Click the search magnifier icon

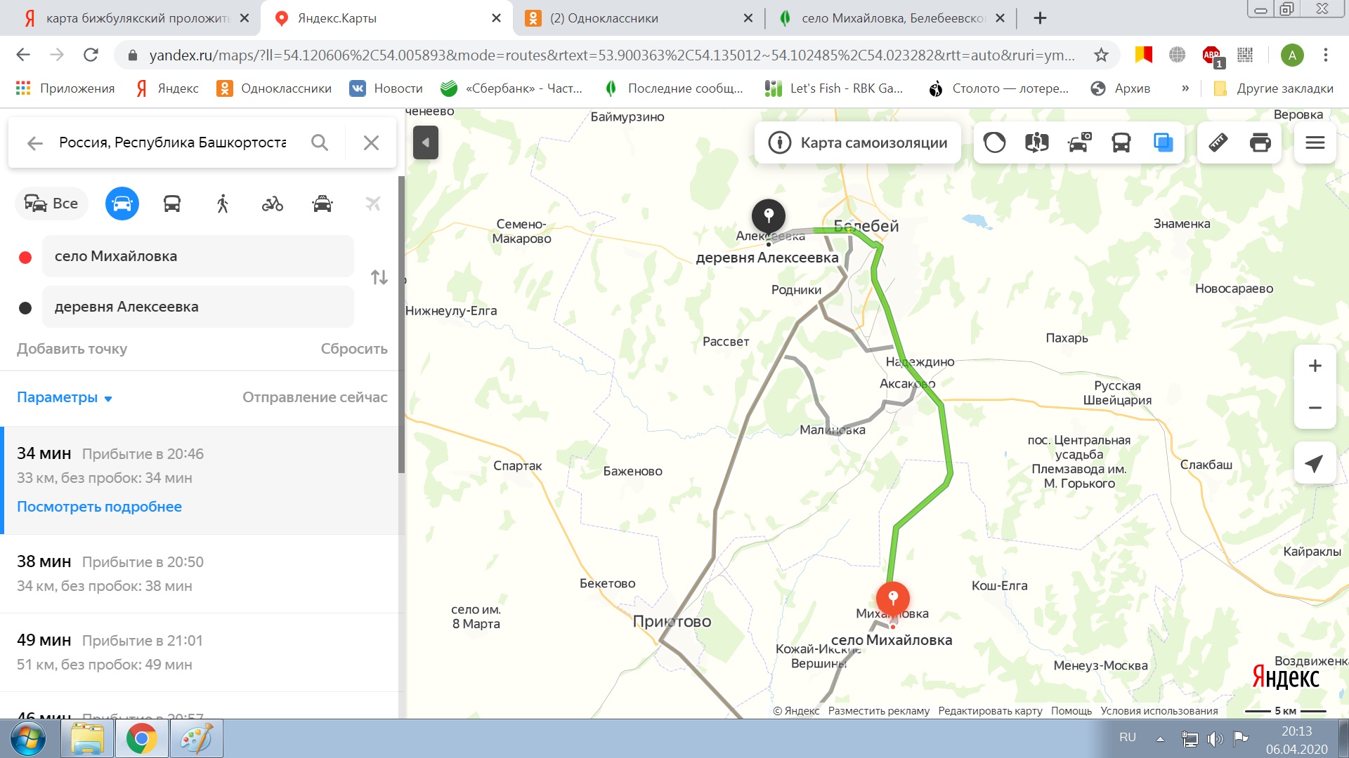coord(320,142)
